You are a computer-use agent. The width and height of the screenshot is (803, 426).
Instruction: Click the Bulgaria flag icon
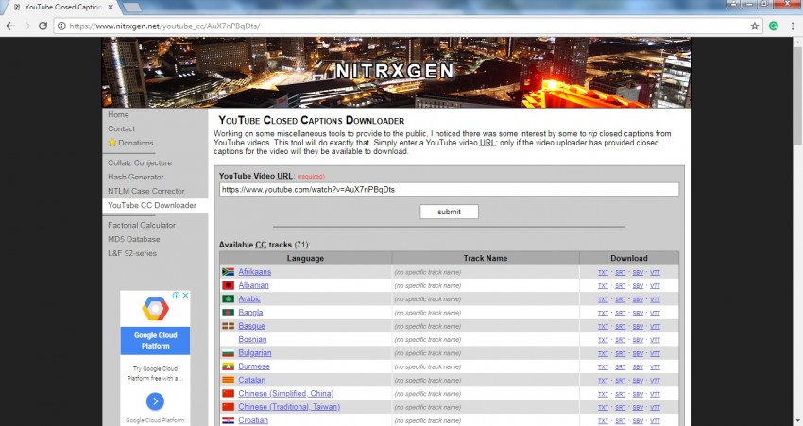pos(229,353)
